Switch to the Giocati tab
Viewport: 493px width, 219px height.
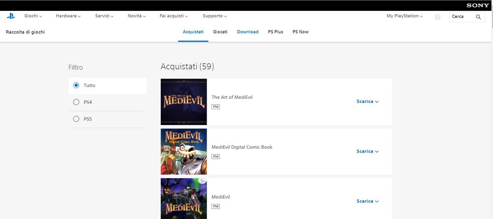[220, 32]
